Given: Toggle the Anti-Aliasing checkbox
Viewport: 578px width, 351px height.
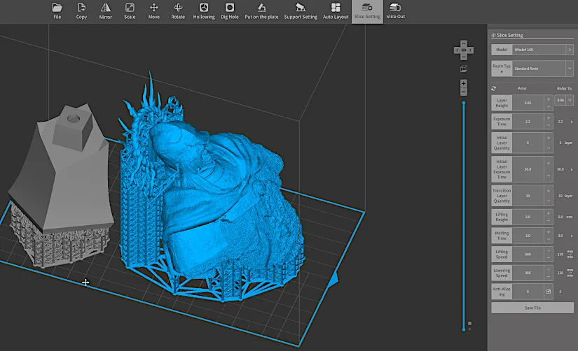Looking at the screenshot, I should tap(549, 292).
